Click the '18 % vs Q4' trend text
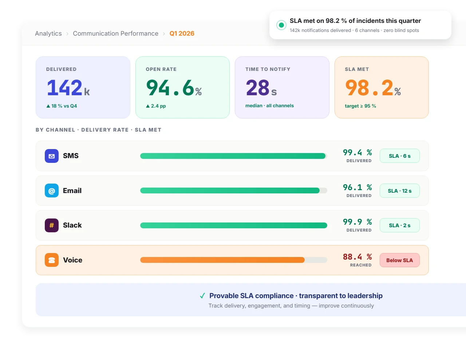Viewport: 466px width, 349px height. (x=62, y=106)
